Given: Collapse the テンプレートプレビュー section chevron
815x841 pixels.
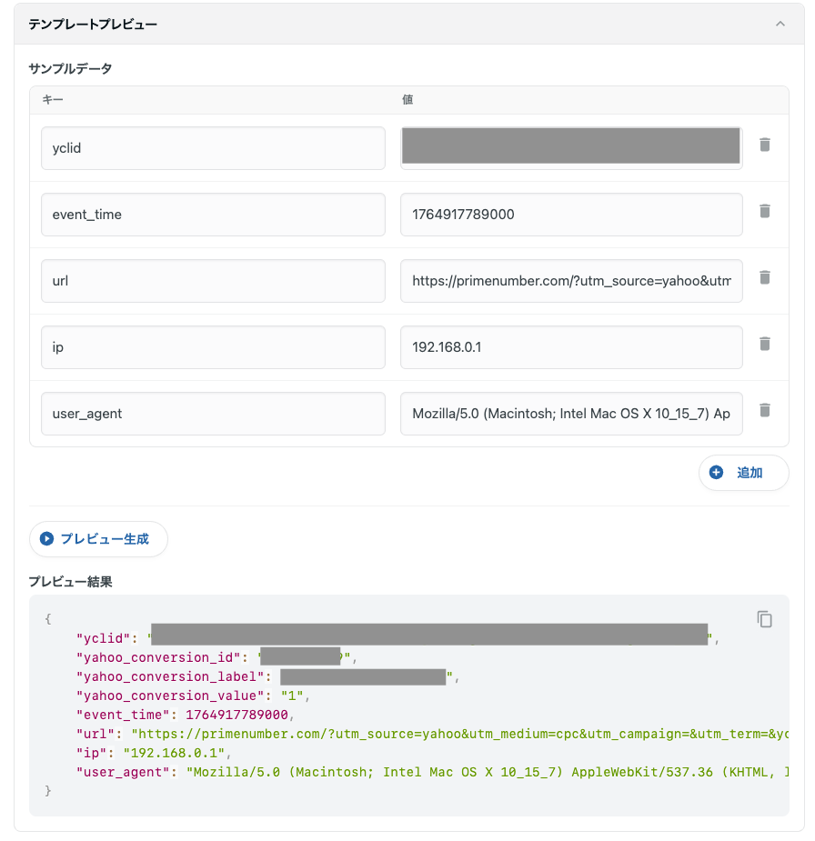Looking at the screenshot, I should tap(780, 25).
